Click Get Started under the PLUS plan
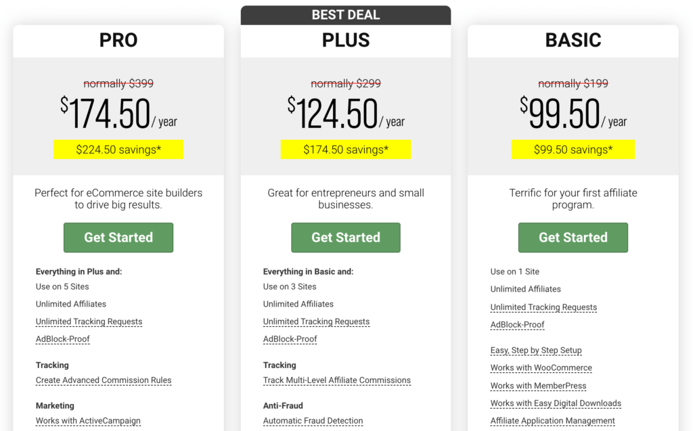 tap(345, 237)
